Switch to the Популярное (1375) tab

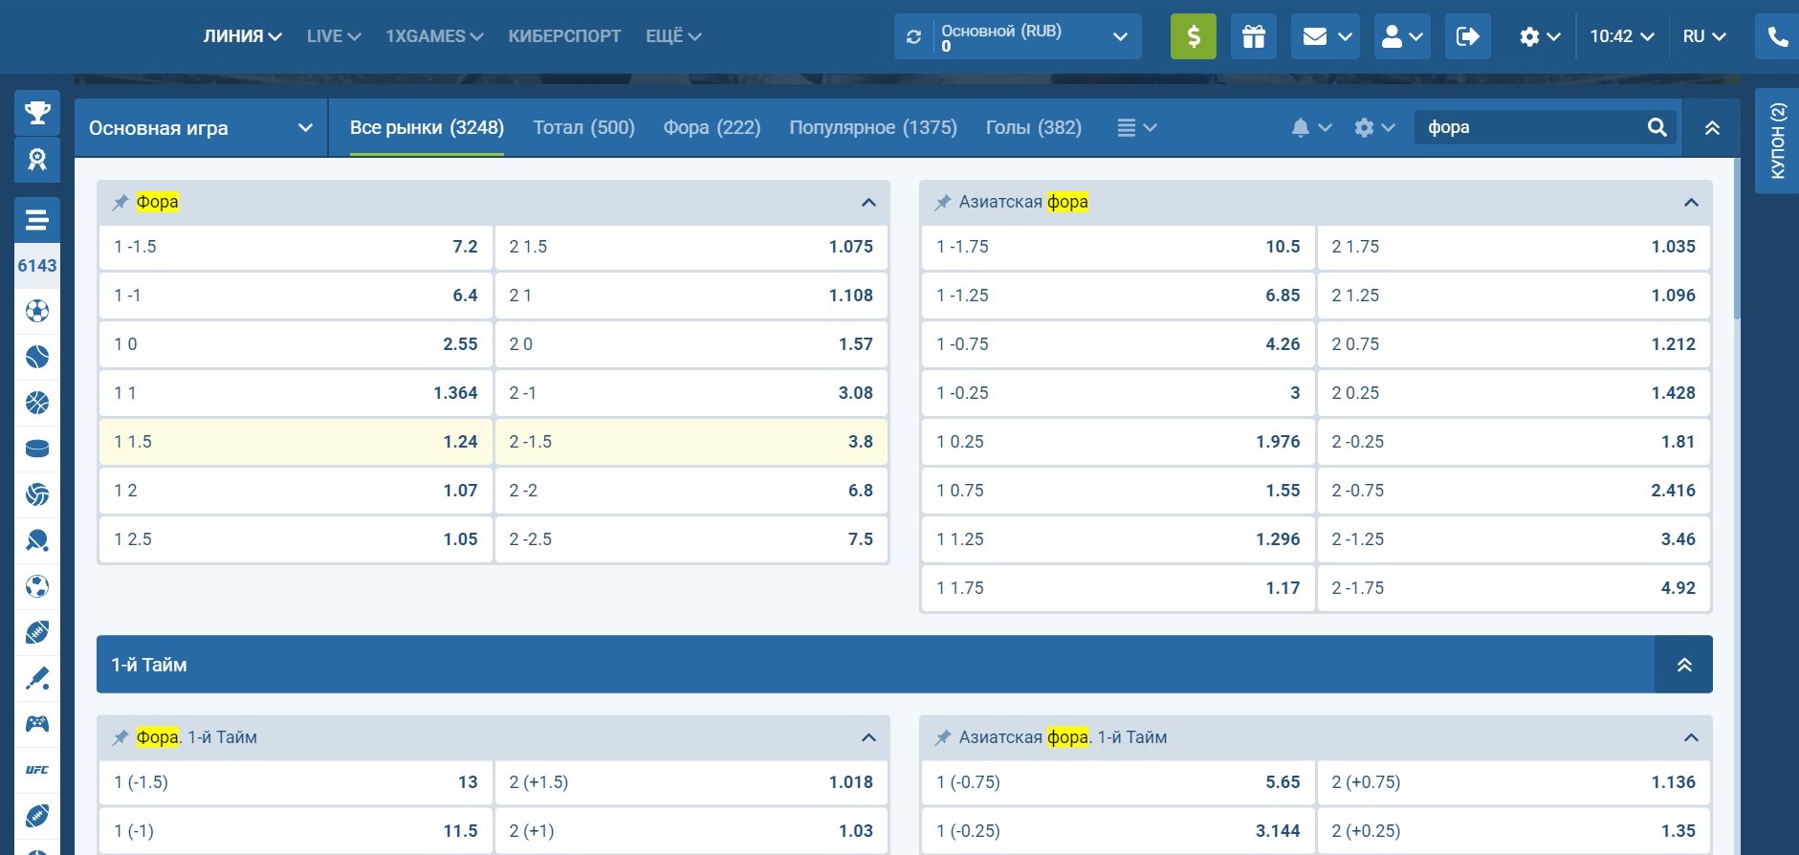873,127
